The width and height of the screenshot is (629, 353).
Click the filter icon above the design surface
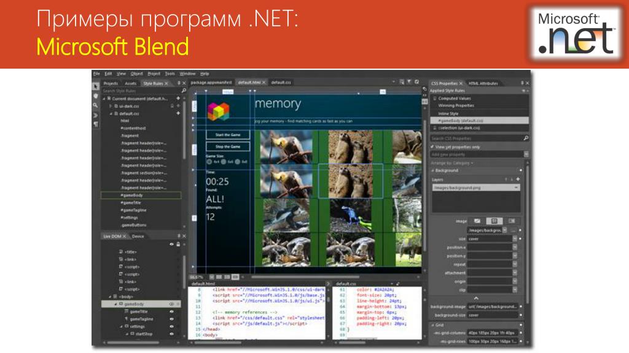tap(409, 82)
